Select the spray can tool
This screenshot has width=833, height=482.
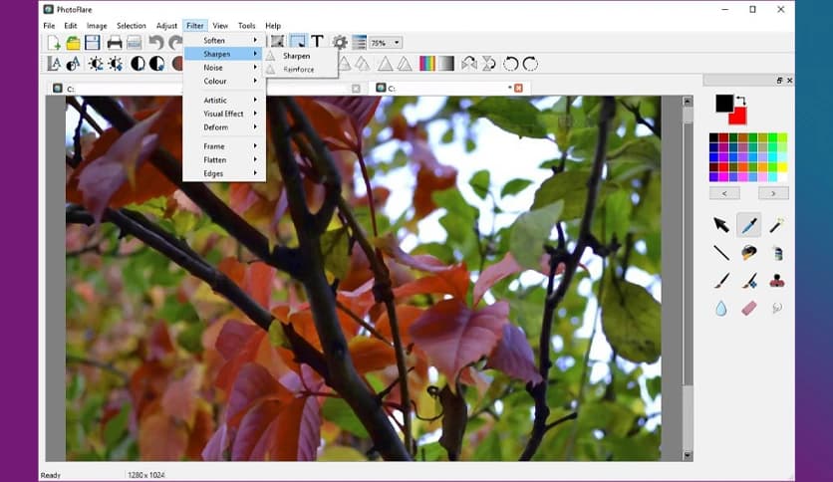coord(778,253)
